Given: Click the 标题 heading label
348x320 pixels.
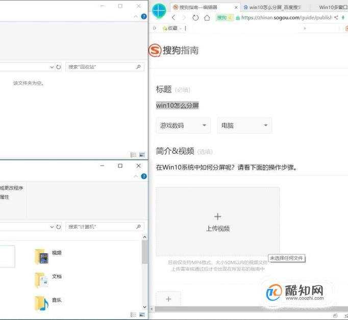Looking at the screenshot, I should point(164,89).
